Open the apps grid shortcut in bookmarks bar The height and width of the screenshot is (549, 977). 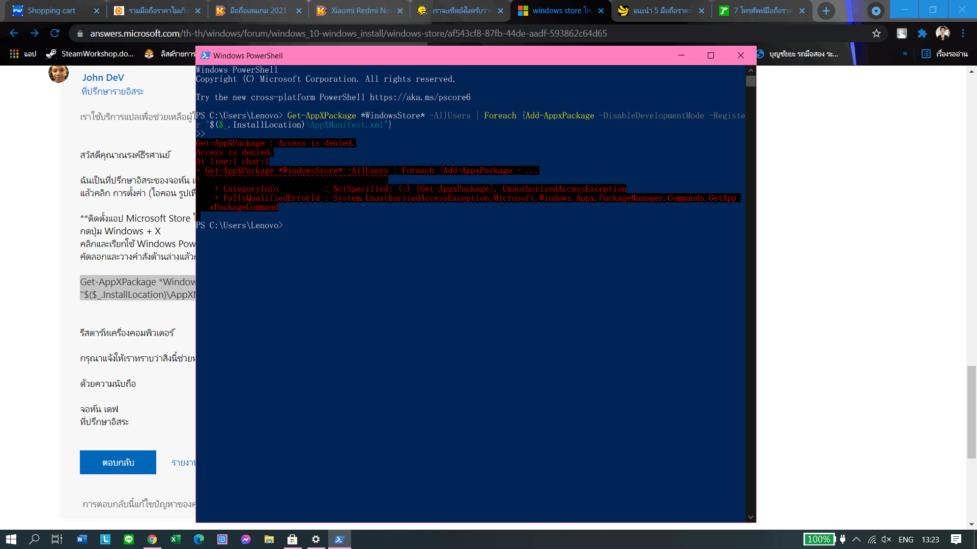coord(14,54)
